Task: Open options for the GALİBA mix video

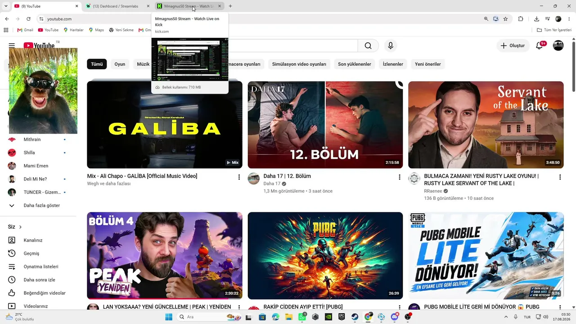Action: [x=239, y=177]
